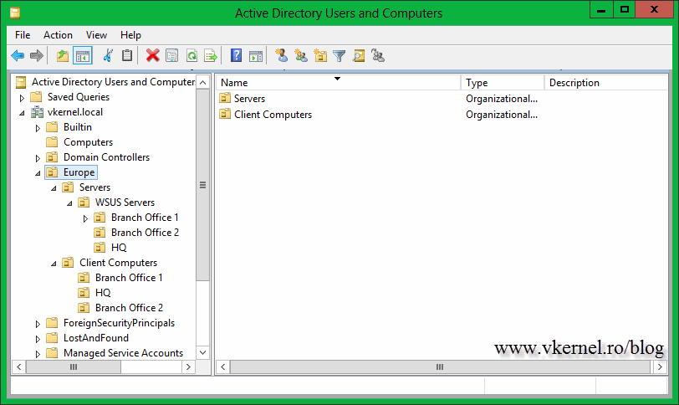Sort by the Description column header

click(x=606, y=82)
